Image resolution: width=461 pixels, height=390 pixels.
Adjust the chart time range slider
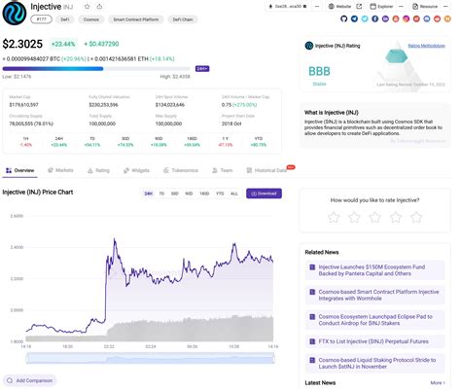pyautogui.click(x=150, y=359)
